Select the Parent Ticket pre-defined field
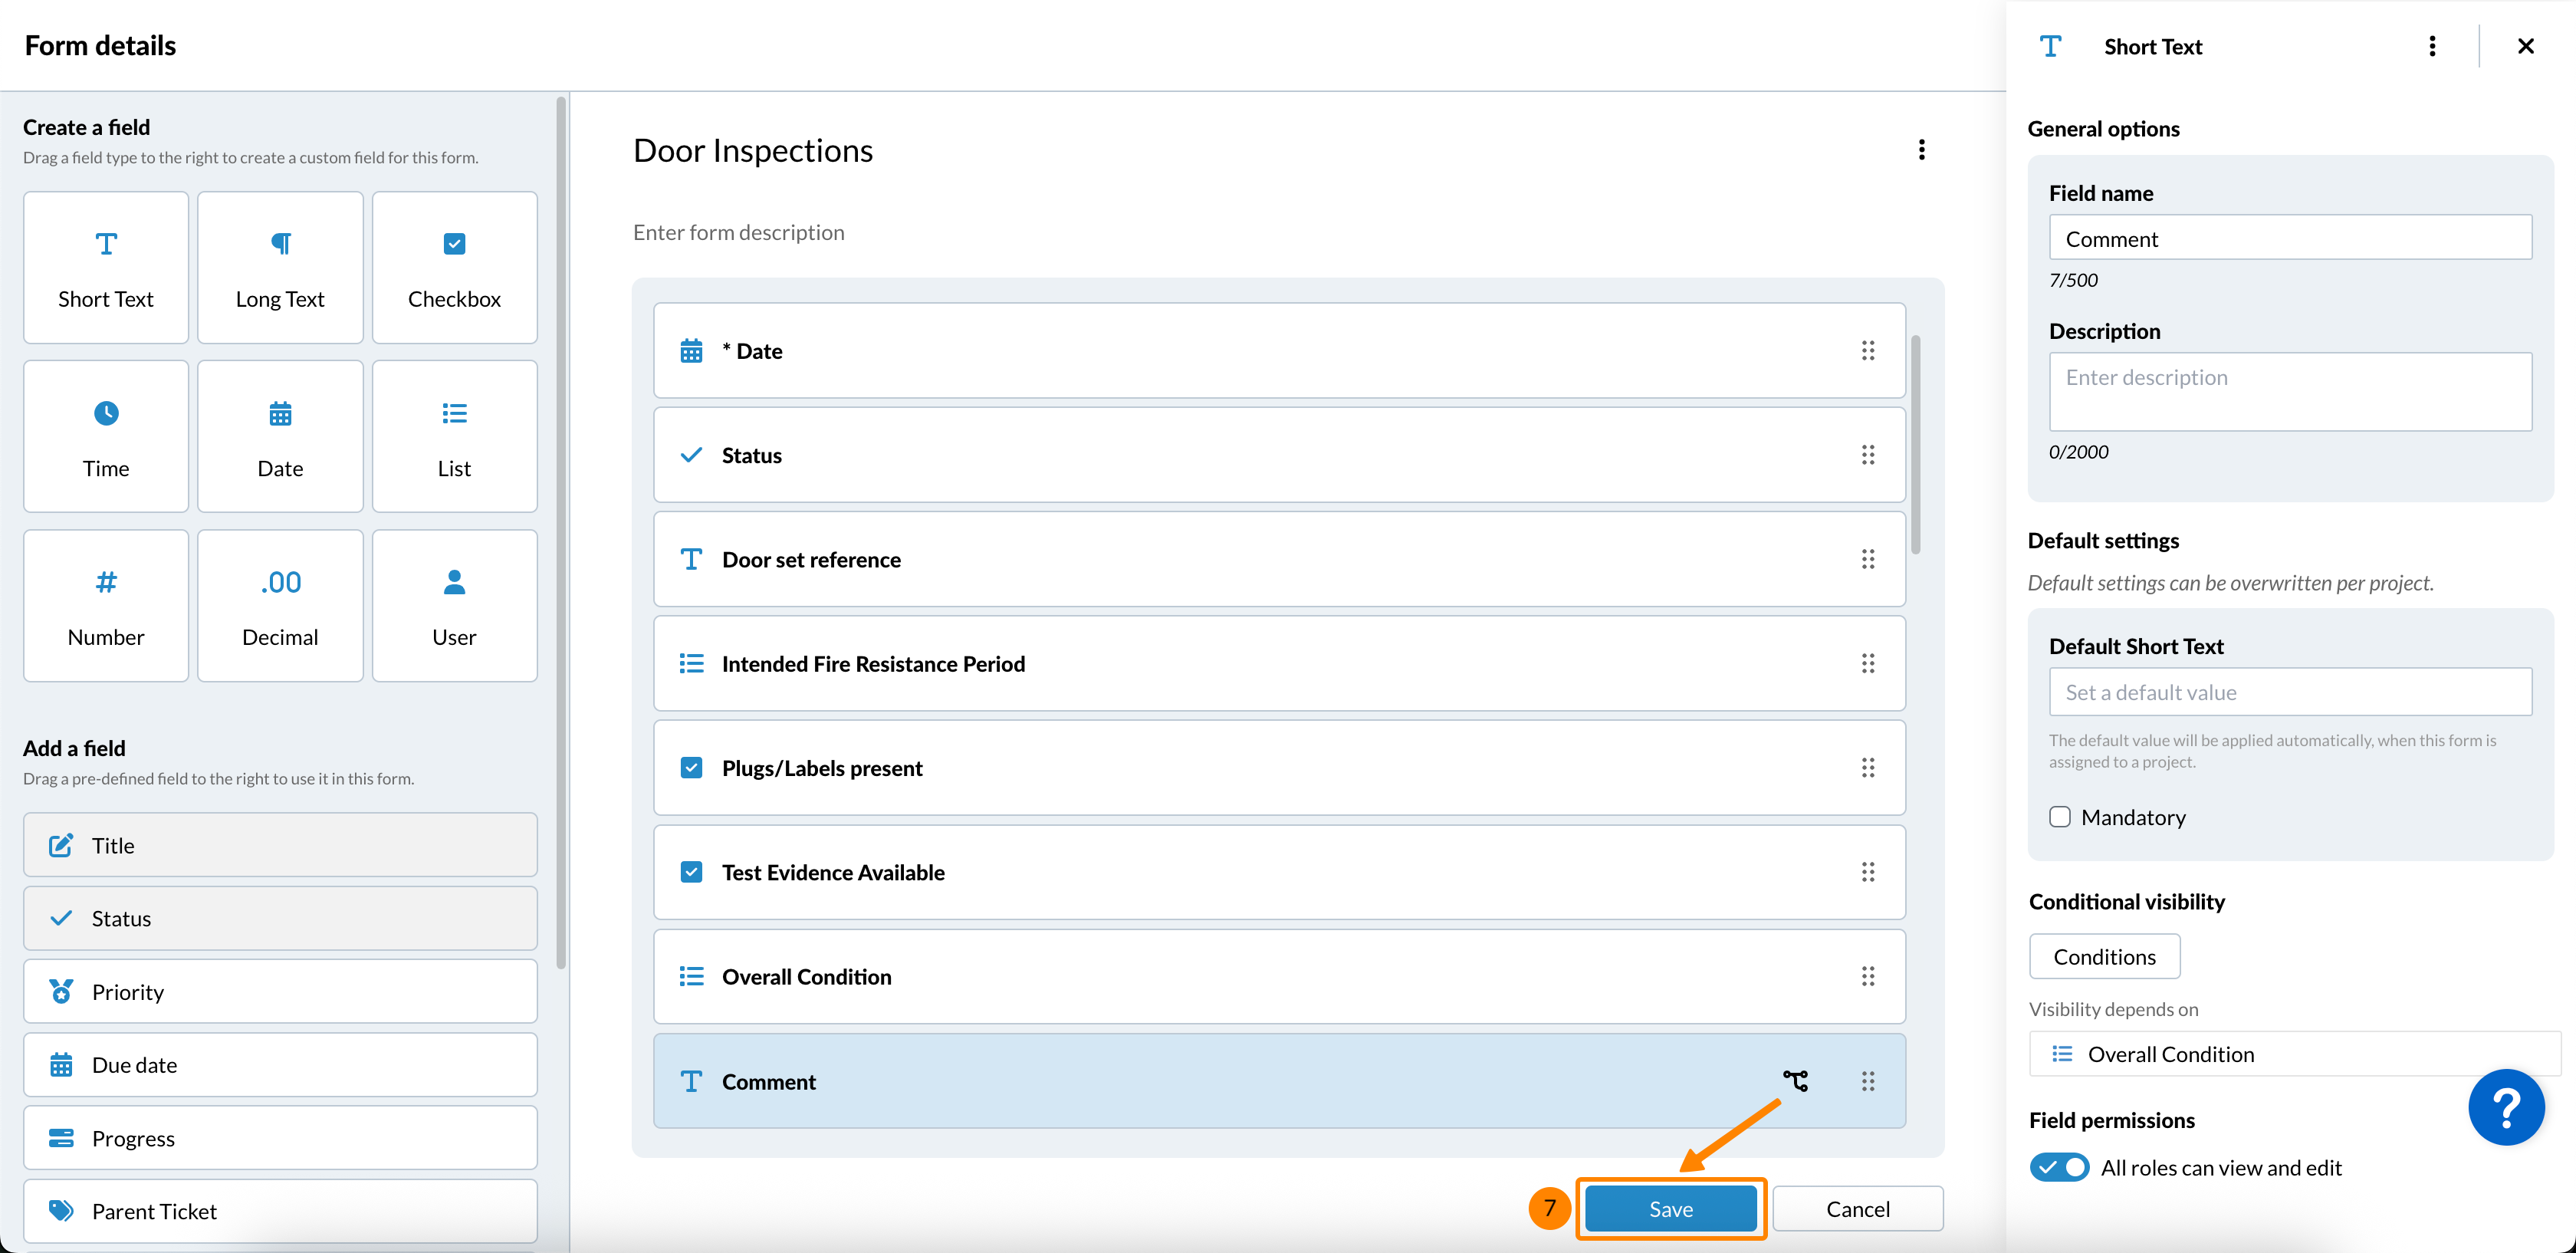The image size is (2576, 1253). coord(280,1211)
